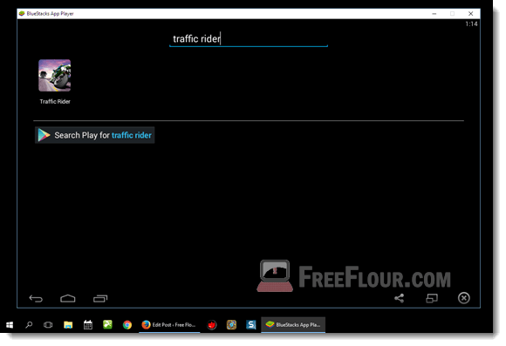This screenshot has height=346, width=506.
Task: Open the Snagit S taskbar icon
Action: pos(250,325)
